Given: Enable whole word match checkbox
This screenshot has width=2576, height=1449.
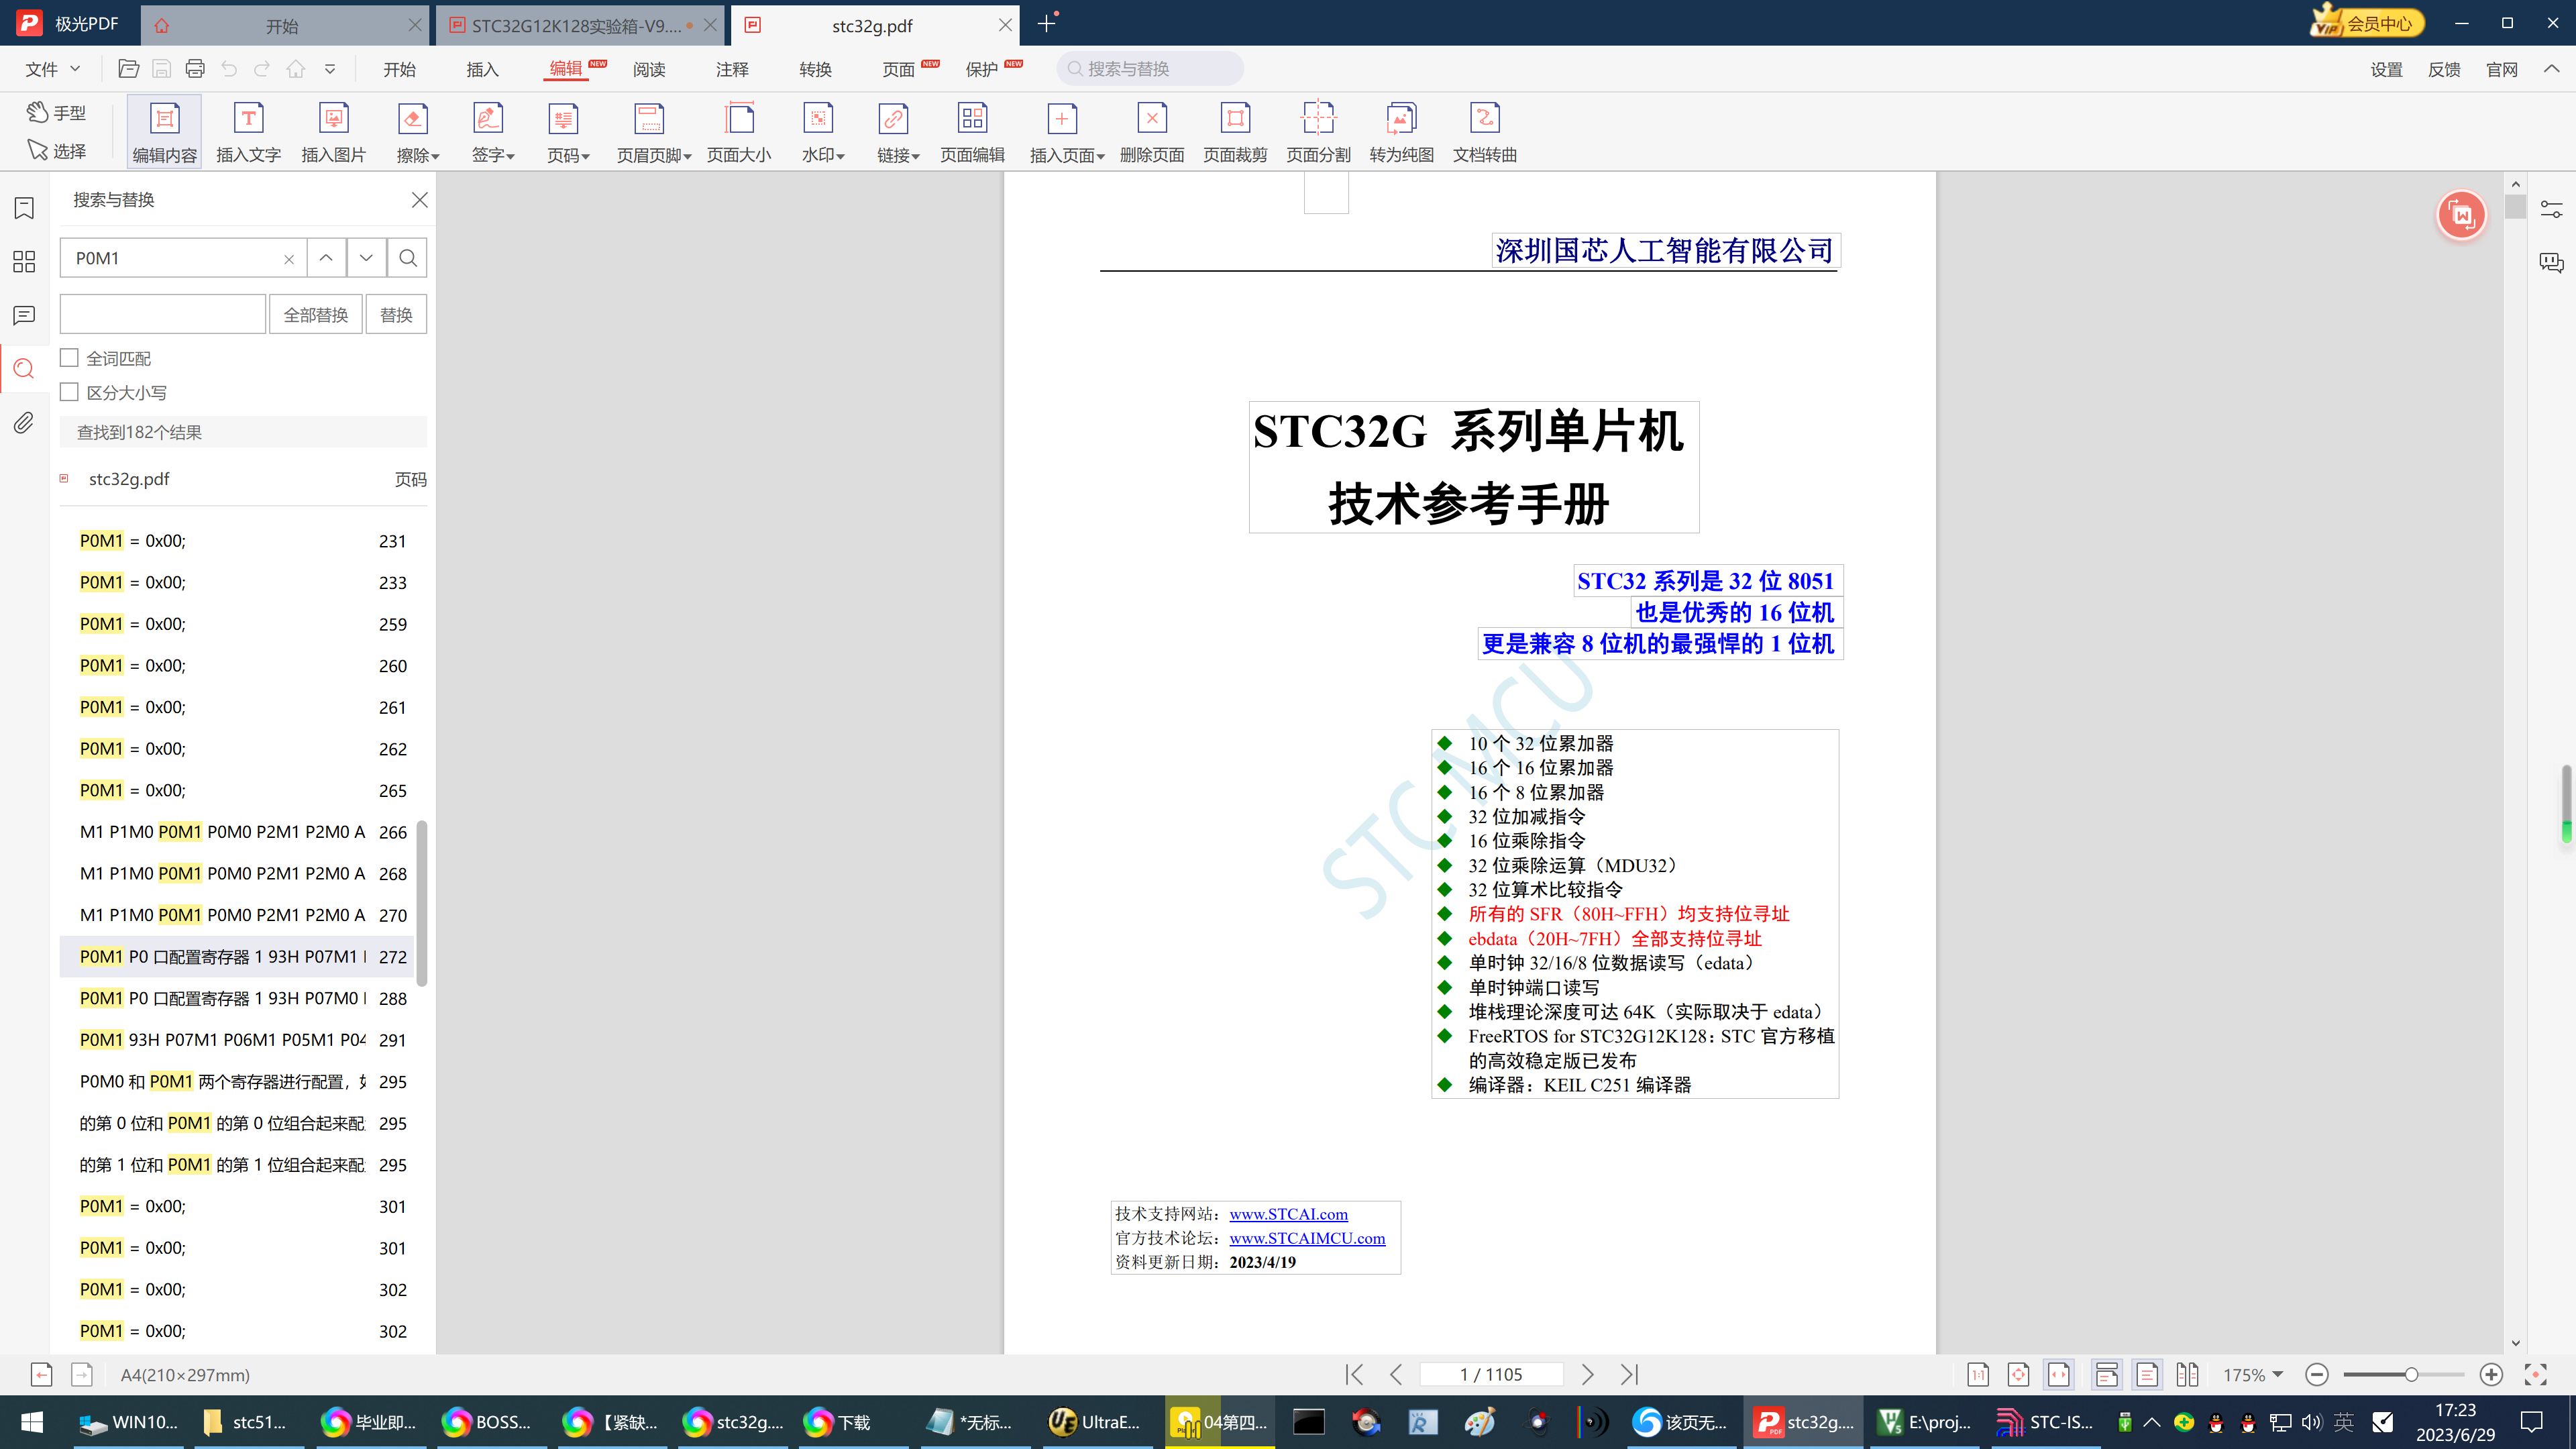Looking at the screenshot, I should 69,358.
